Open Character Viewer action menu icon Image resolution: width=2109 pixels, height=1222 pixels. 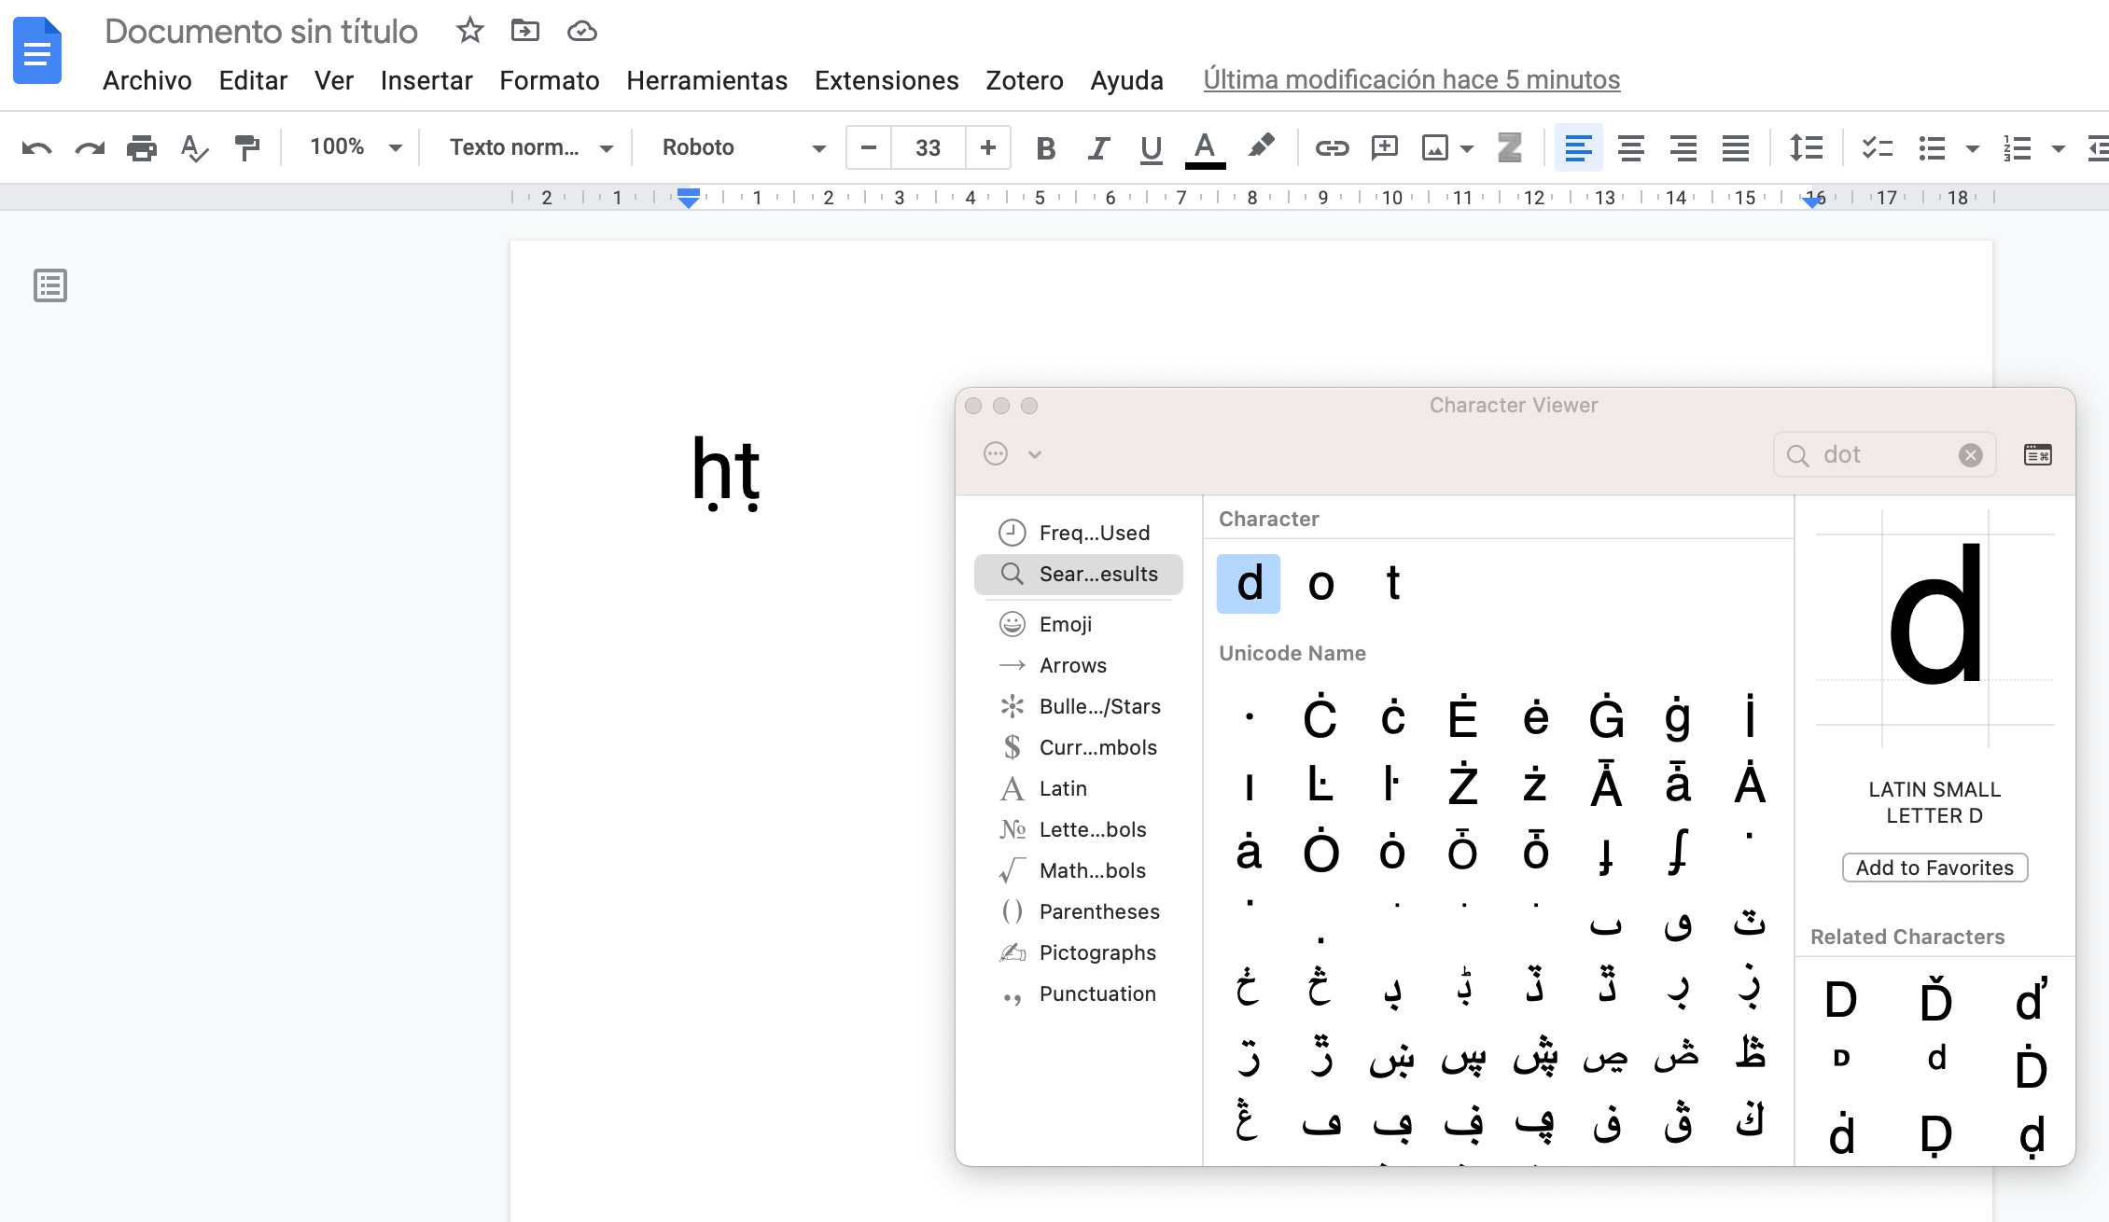click(x=996, y=454)
